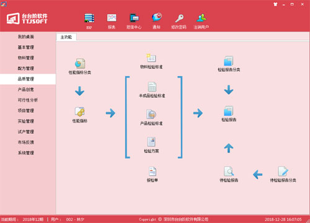
Task: Select 物料管理 in sidebar
Action: (26, 58)
